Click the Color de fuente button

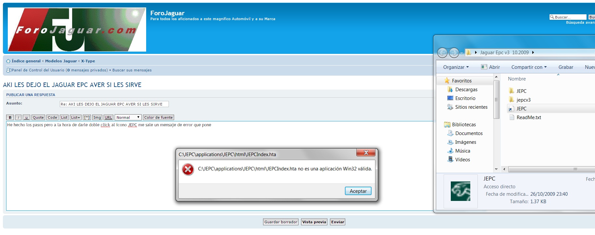point(158,117)
